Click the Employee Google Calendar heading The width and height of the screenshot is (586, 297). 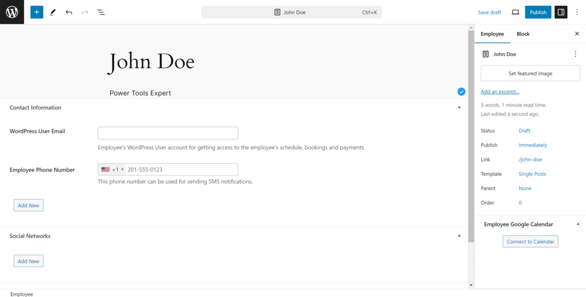click(x=519, y=224)
